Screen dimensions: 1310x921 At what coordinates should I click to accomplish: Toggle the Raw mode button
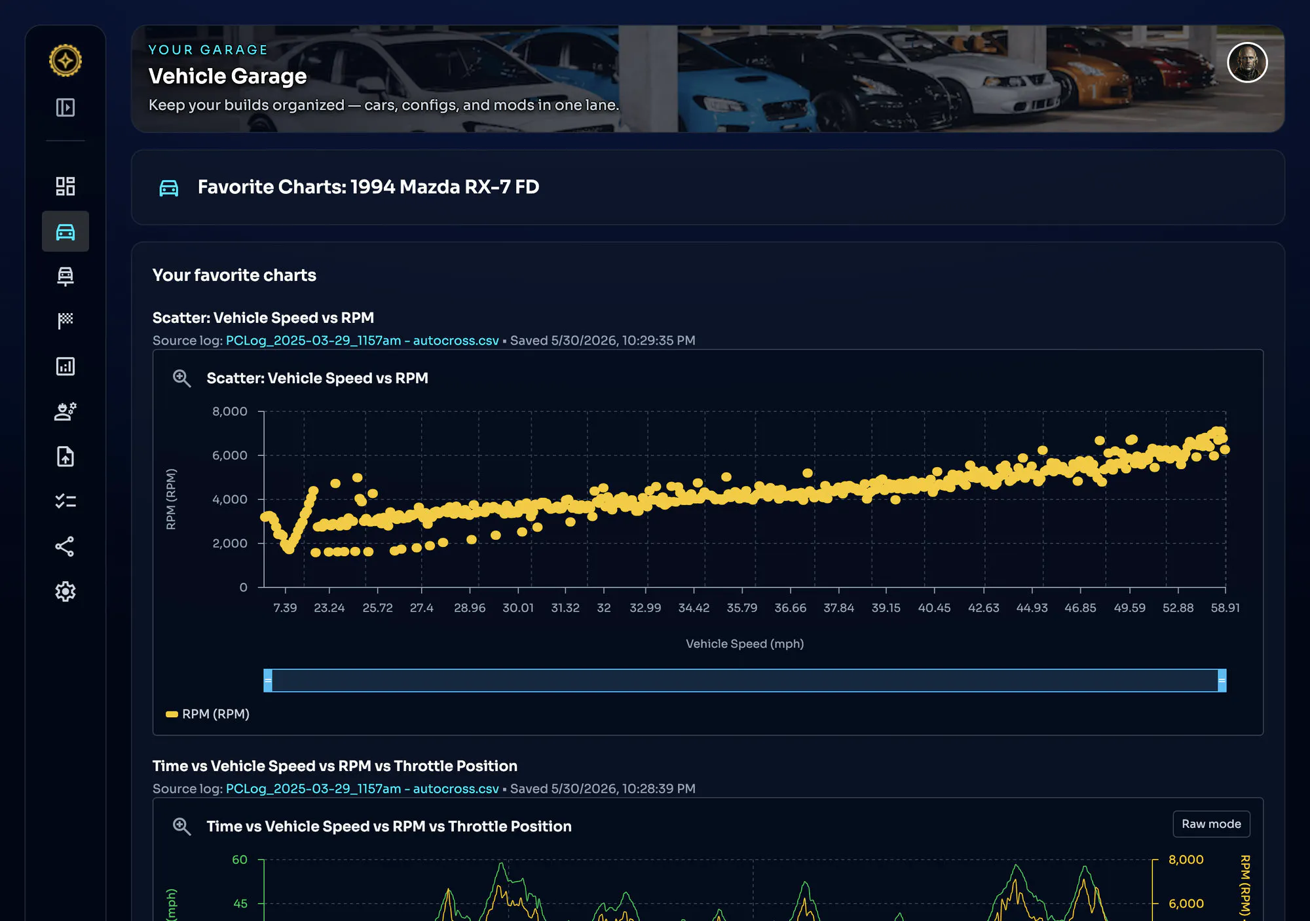[x=1211, y=824]
